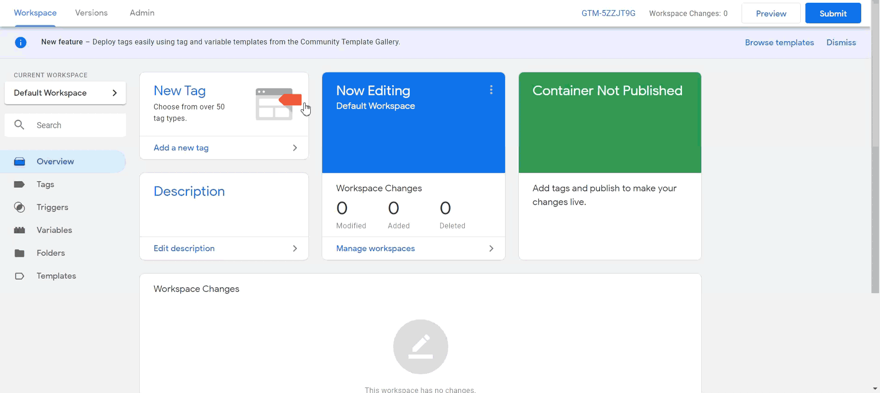Click the Tags label icon

tap(19, 185)
